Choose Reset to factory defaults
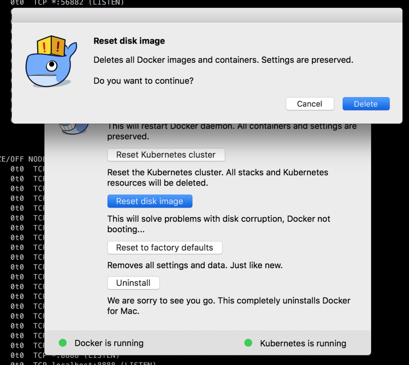This screenshot has width=409, height=365. click(x=165, y=247)
